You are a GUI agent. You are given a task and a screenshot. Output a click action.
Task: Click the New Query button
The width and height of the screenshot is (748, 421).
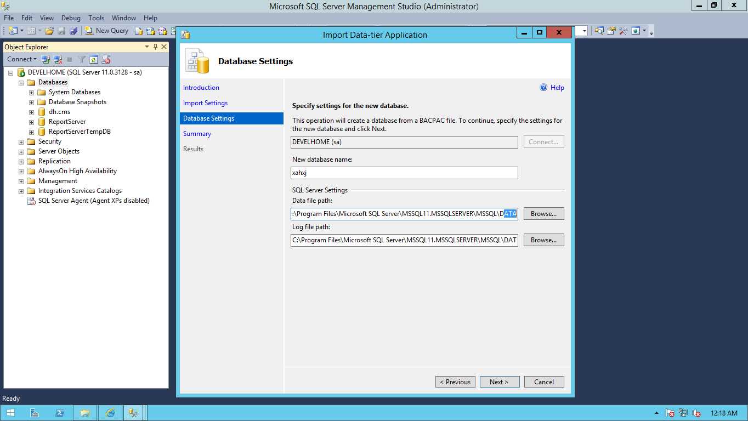(106, 31)
